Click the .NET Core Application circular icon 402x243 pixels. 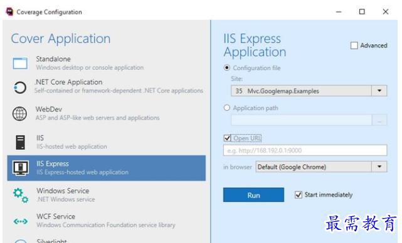pyautogui.click(x=20, y=87)
